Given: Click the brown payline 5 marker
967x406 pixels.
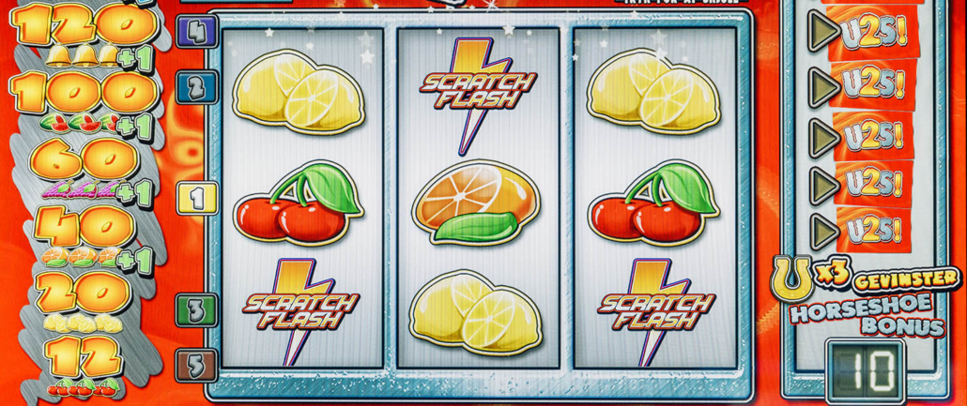Looking at the screenshot, I should [x=196, y=366].
